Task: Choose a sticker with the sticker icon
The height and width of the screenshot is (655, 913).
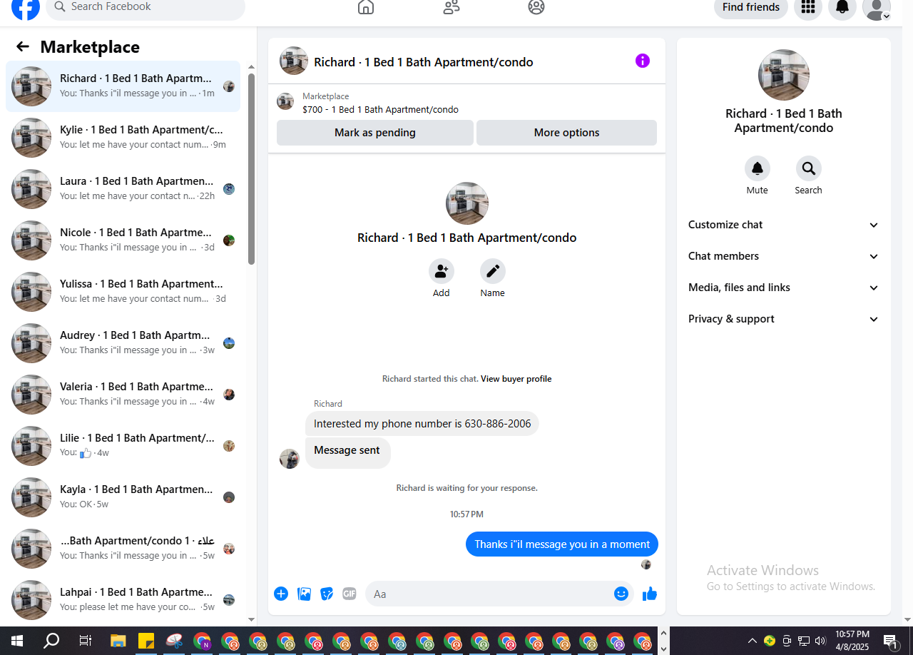Action: (327, 594)
